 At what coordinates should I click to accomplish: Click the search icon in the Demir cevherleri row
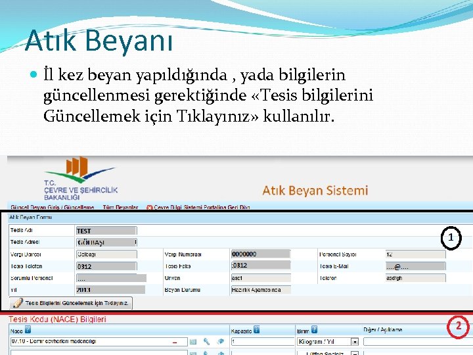[207, 341]
